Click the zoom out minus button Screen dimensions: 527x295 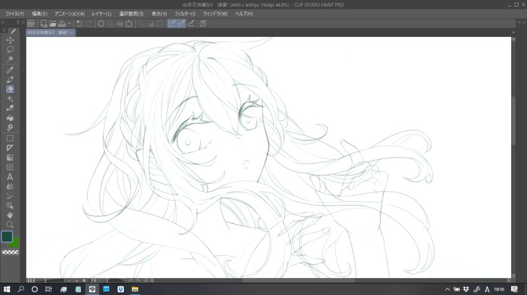coord(69,281)
